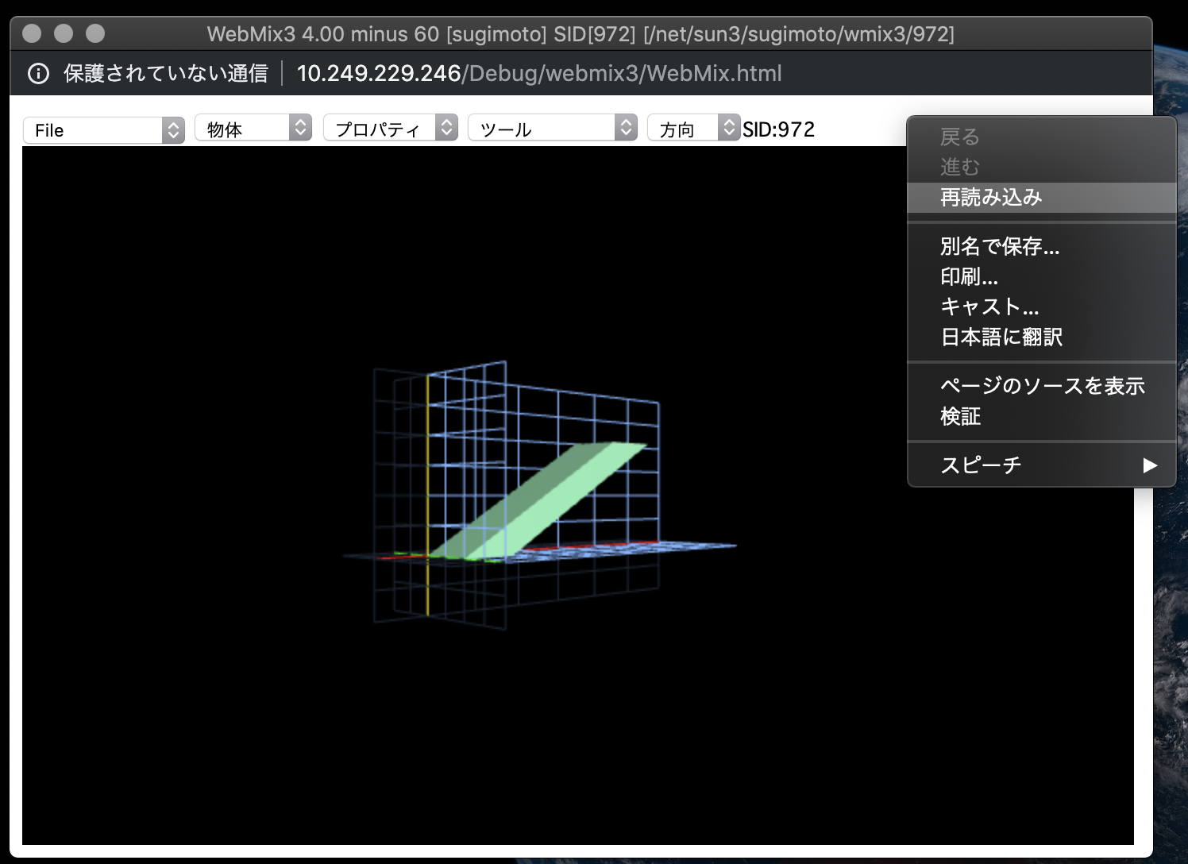1188x864 pixels.
Task: Open the 物体 dropdown
Action: pyautogui.click(x=253, y=129)
